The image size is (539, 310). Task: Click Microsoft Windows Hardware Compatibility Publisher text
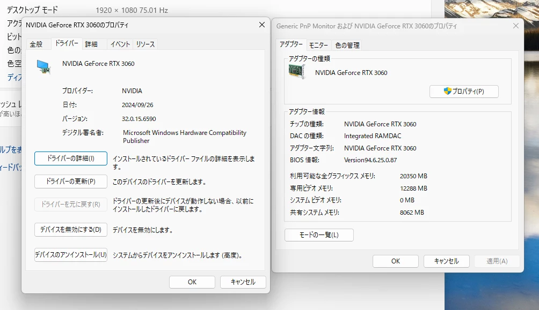185,137
